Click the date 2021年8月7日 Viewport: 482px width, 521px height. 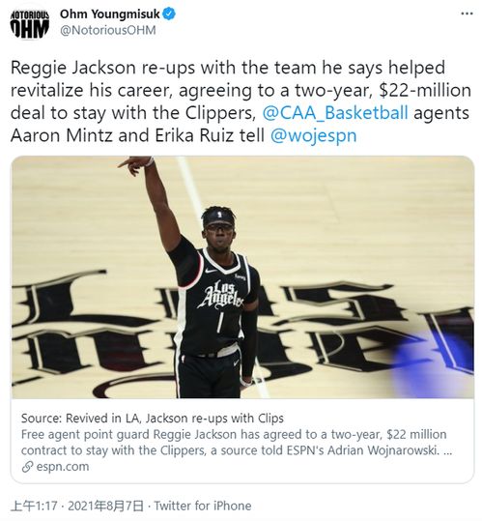click(106, 507)
